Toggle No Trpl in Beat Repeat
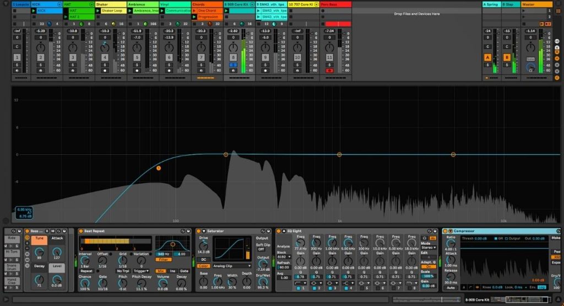 click(123, 271)
